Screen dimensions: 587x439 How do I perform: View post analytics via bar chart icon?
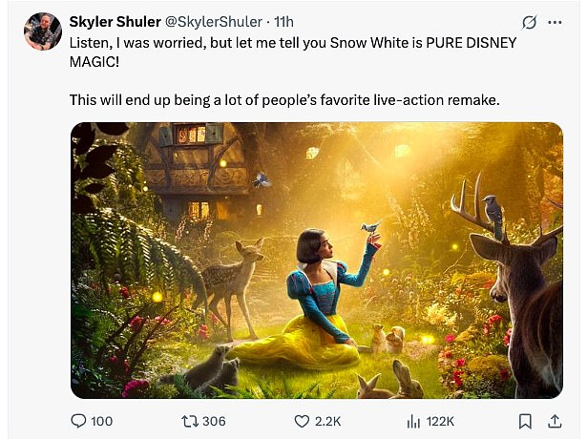(414, 421)
